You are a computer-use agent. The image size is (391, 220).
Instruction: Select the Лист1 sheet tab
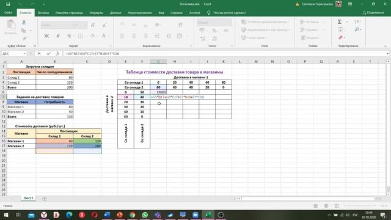pyautogui.click(x=28, y=198)
